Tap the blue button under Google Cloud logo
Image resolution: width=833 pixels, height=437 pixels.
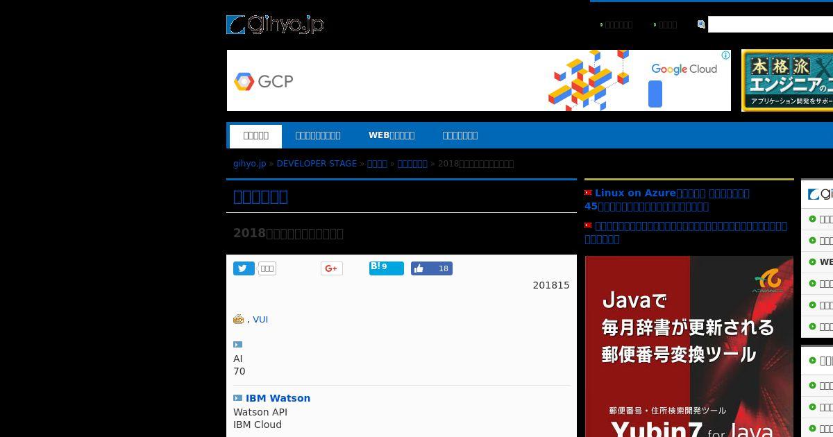click(655, 94)
